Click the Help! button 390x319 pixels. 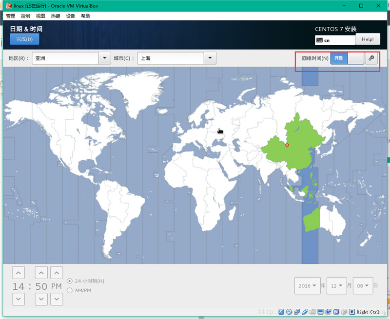[368, 39]
